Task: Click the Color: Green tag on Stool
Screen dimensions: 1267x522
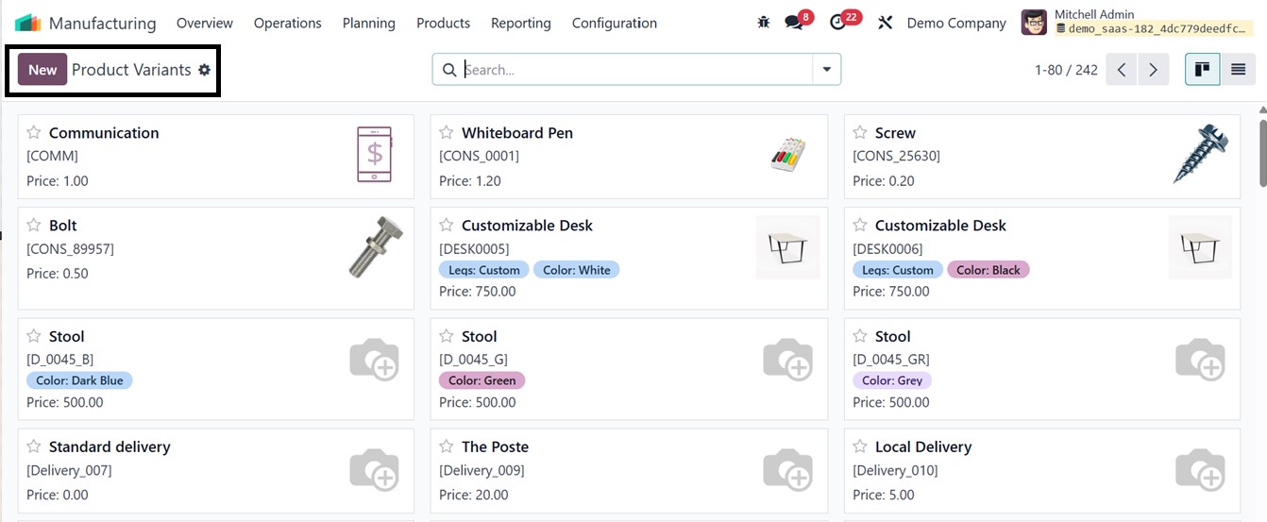Action: pyautogui.click(x=481, y=380)
